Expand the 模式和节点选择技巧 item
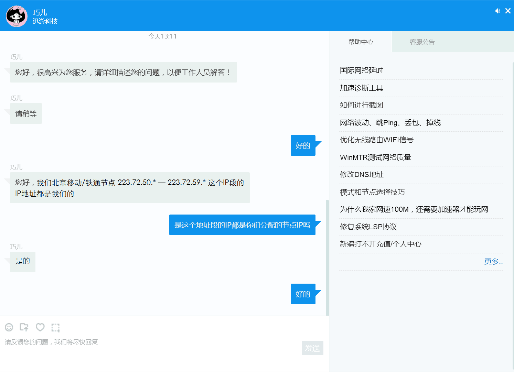This screenshot has height=372, width=514. coord(372,192)
